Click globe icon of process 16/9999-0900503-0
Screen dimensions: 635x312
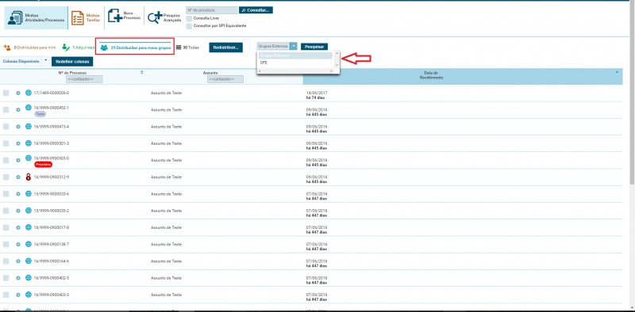[x=29, y=158]
